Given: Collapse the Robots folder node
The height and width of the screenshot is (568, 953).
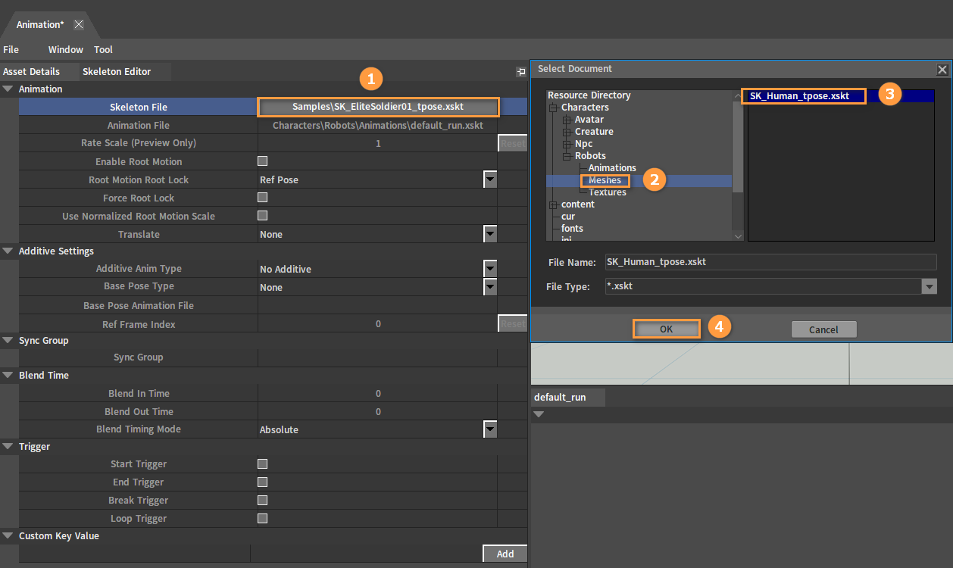Looking at the screenshot, I should [x=567, y=156].
